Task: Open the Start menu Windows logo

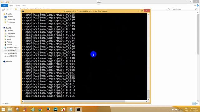Action: click(3, 110)
